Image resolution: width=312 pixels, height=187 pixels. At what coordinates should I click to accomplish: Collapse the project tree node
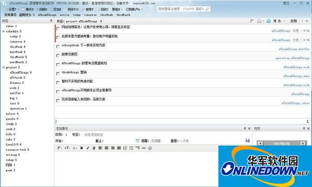4,67
